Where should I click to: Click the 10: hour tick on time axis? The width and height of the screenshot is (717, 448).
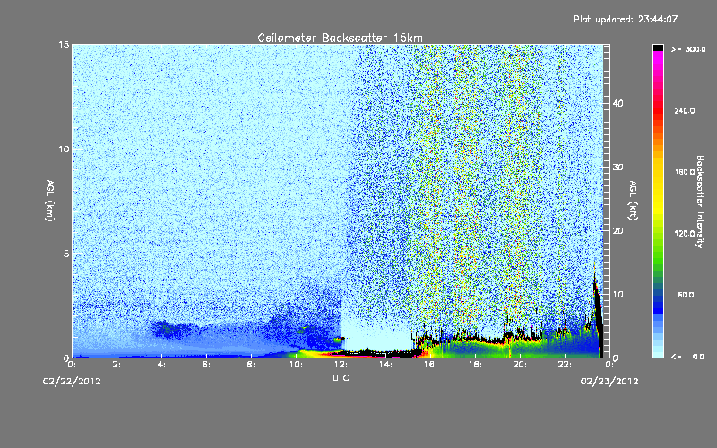pyautogui.click(x=296, y=365)
